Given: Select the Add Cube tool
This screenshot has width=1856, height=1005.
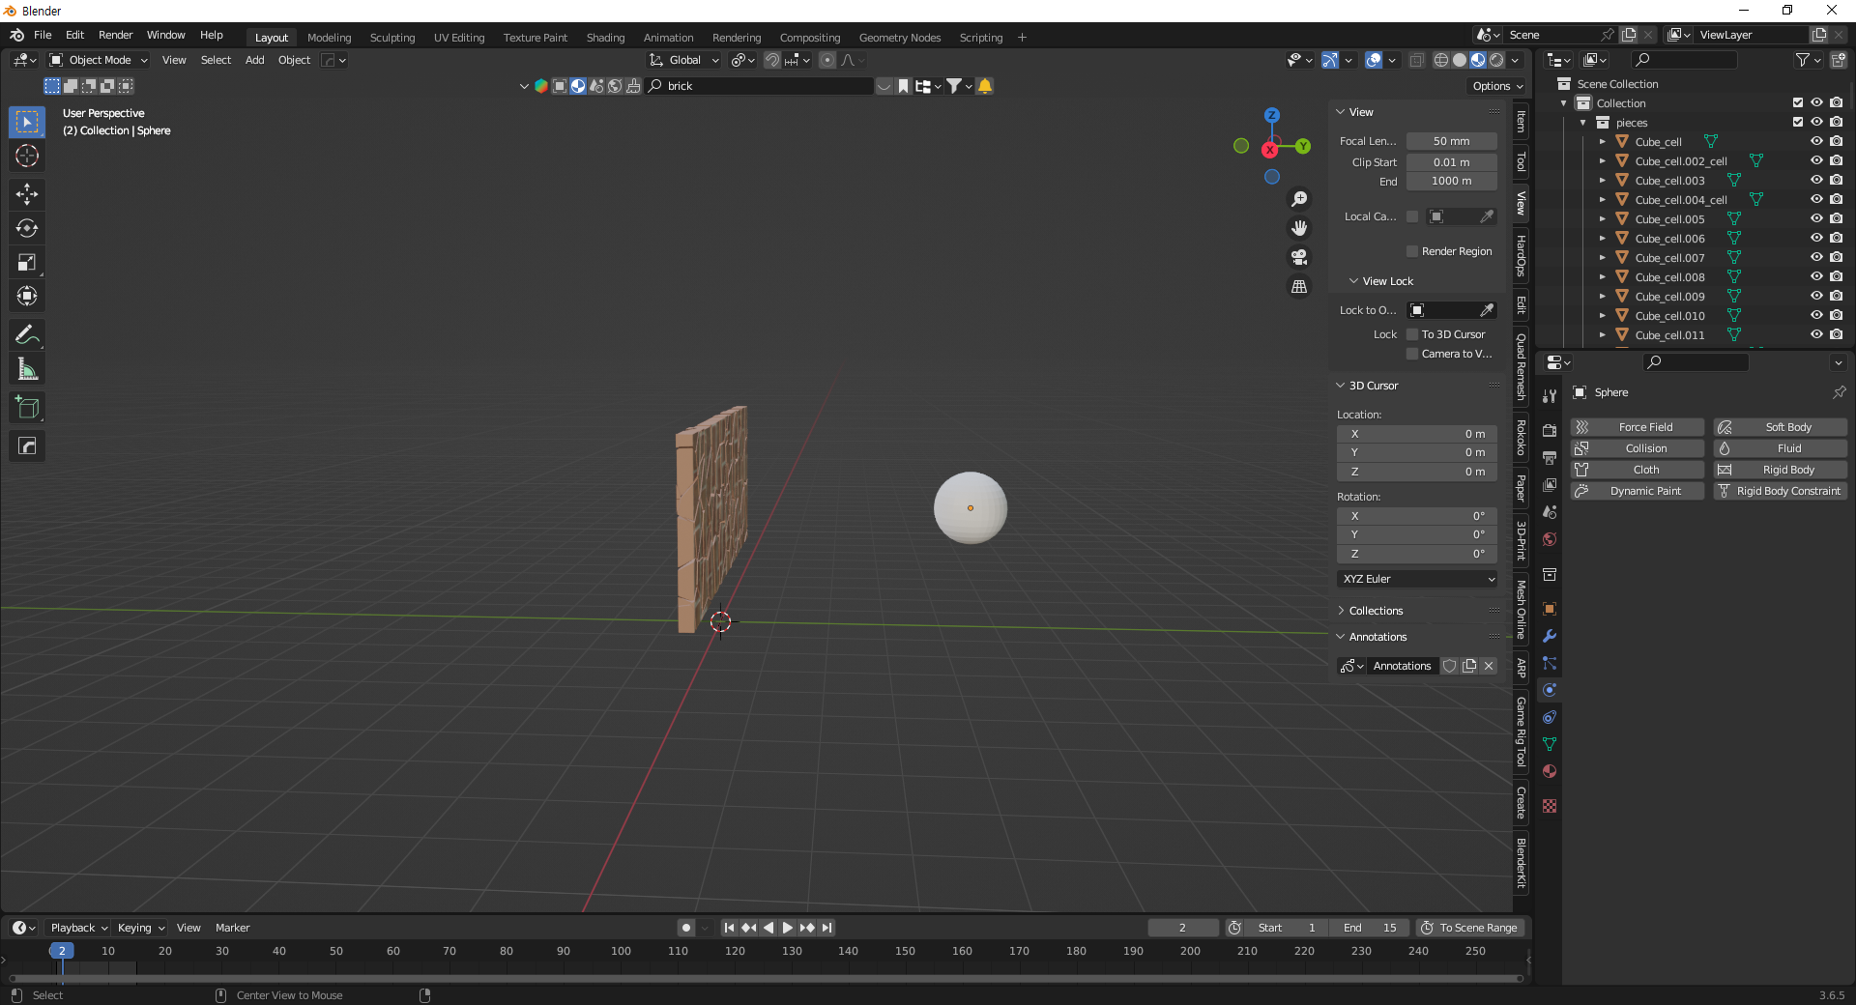Looking at the screenshot, I should [x=27, y=407].
